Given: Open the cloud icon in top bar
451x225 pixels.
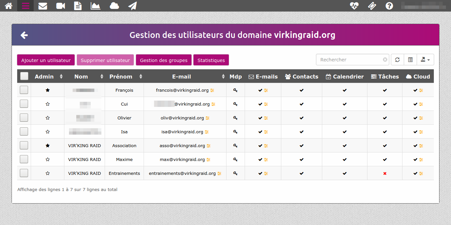Looking at the screenshot, I should click(114, 6).
